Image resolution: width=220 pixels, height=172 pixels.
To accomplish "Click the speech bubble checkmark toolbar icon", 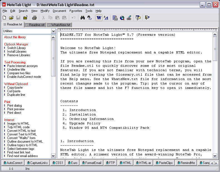I will (138, 18).
